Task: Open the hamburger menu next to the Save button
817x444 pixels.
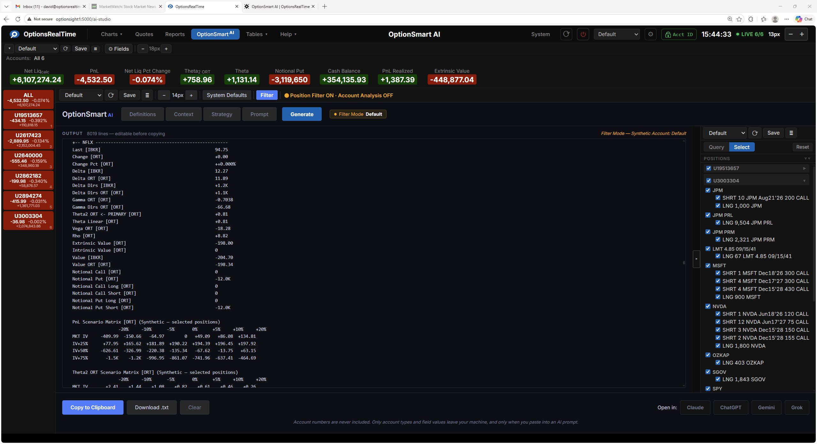Action: [95, 48]
